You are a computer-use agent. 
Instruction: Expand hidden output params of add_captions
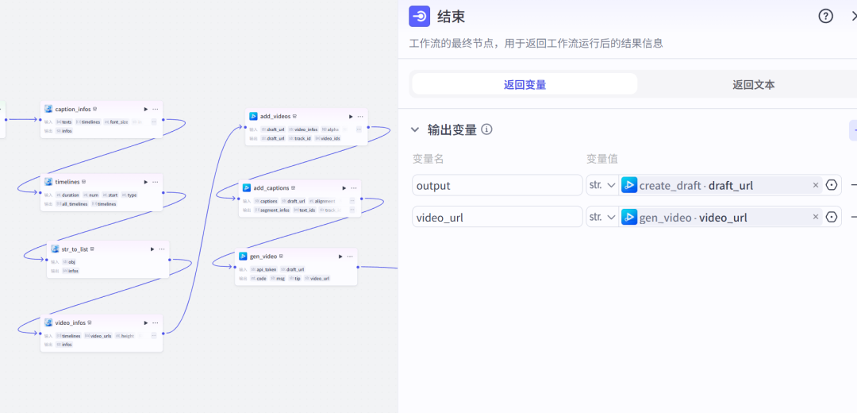pyautogui.click(x=352, y=210)
